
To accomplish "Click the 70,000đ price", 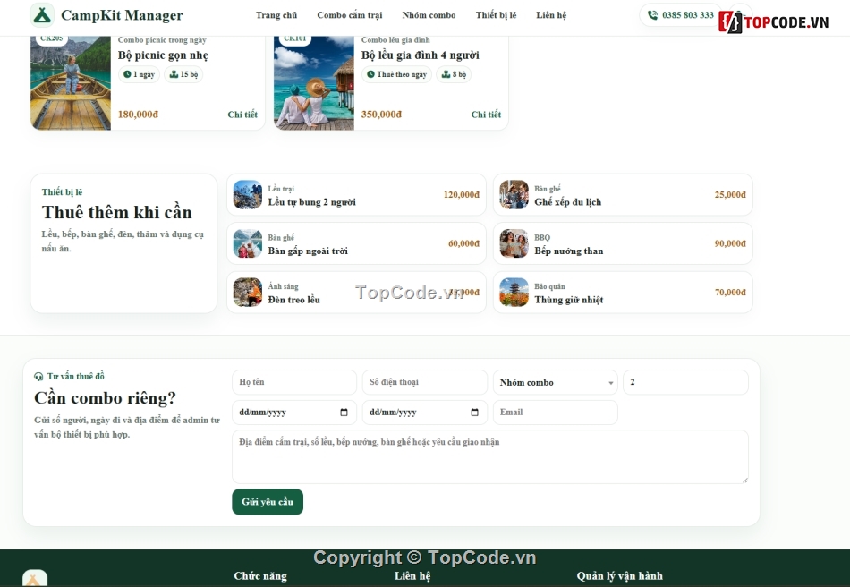I will 730,292.
